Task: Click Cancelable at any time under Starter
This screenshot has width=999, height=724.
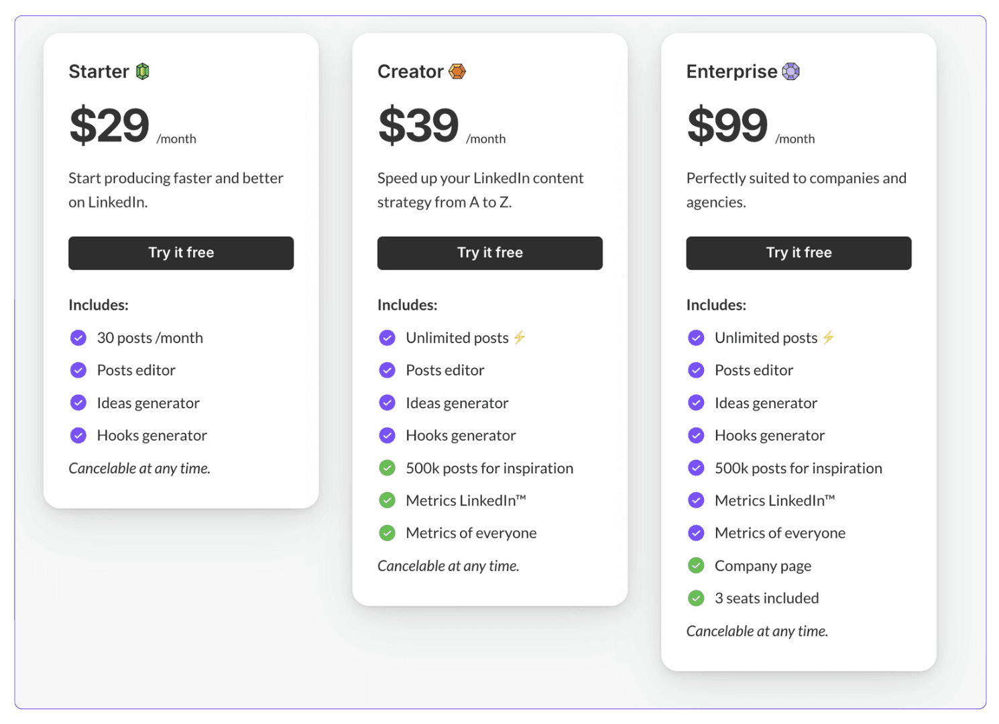Action: coord(139,469)
